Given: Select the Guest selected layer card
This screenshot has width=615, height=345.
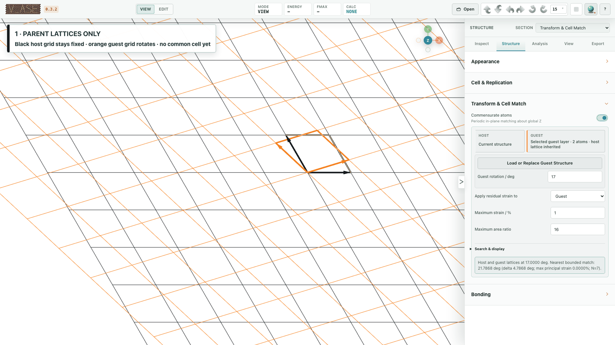Looking at the screenshot, I should point(566,141).
